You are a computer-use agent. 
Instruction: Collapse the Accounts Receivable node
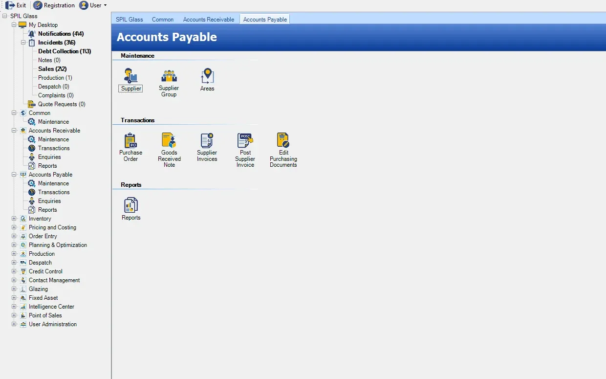pyautogui.click(x=14, y=131)
